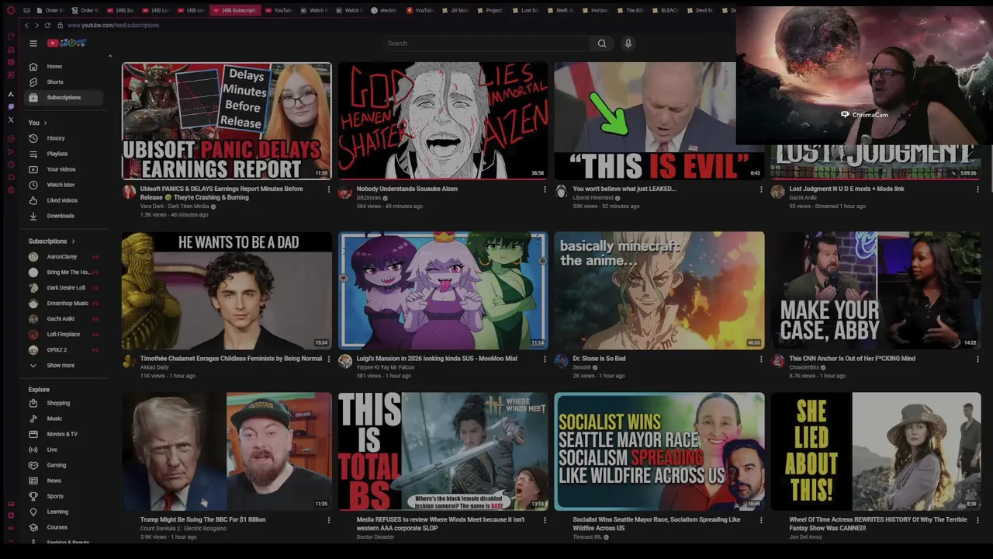Expand Show more subscriptions
This screenshot has width=993, height=559.
(64, 366)
